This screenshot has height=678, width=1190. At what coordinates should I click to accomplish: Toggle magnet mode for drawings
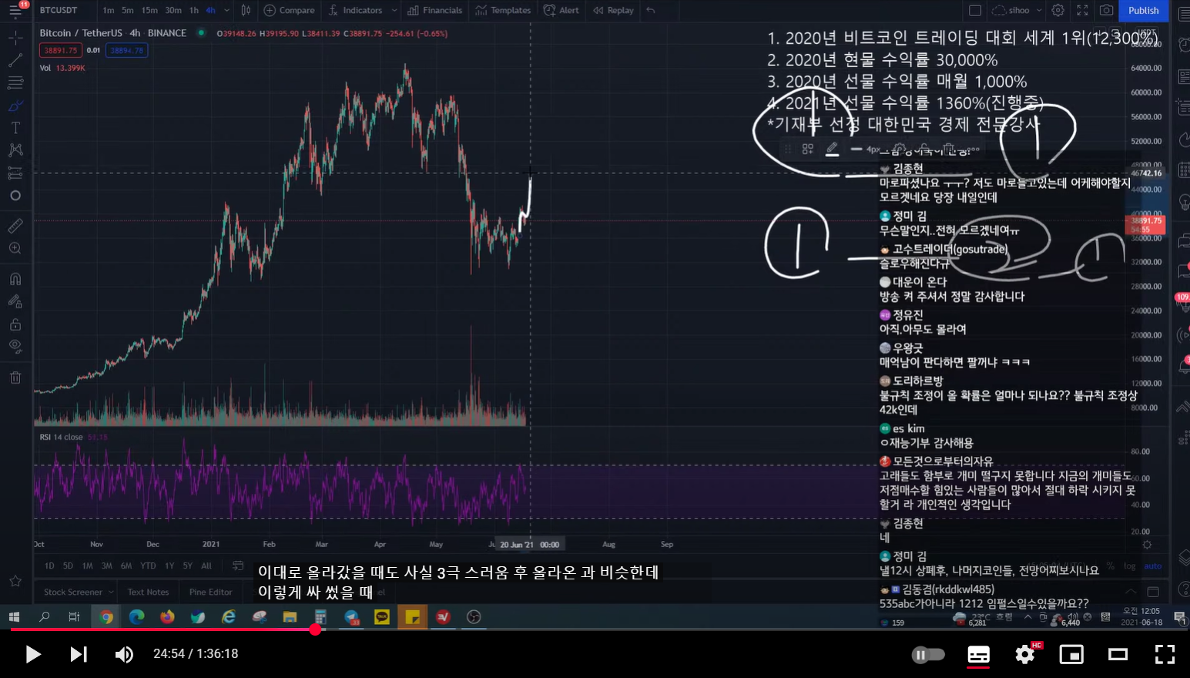tap(15, 279)
